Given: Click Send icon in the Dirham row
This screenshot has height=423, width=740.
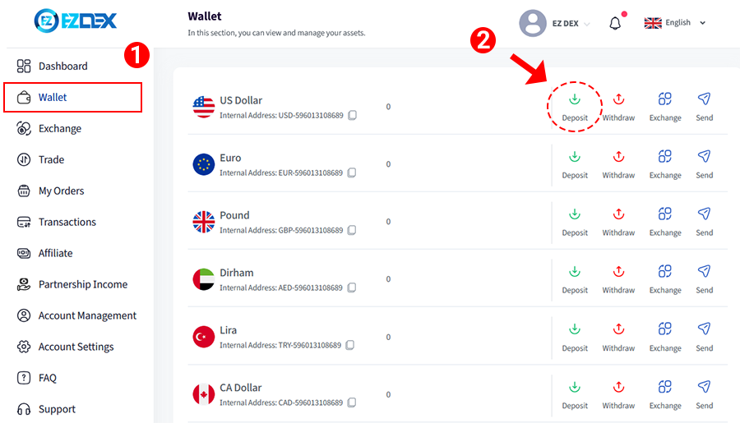Looking at the screenshot, I should 704,272.
